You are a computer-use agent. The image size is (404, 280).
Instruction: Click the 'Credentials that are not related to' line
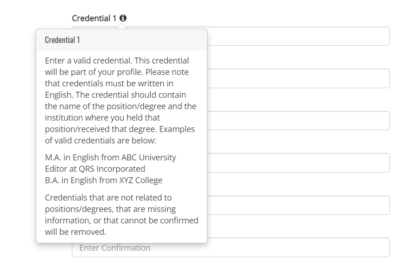(108, 198)
